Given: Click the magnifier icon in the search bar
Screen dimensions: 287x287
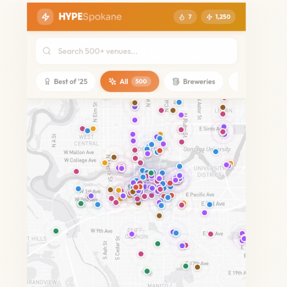Looking at the screenshot, I should [47, 51].
